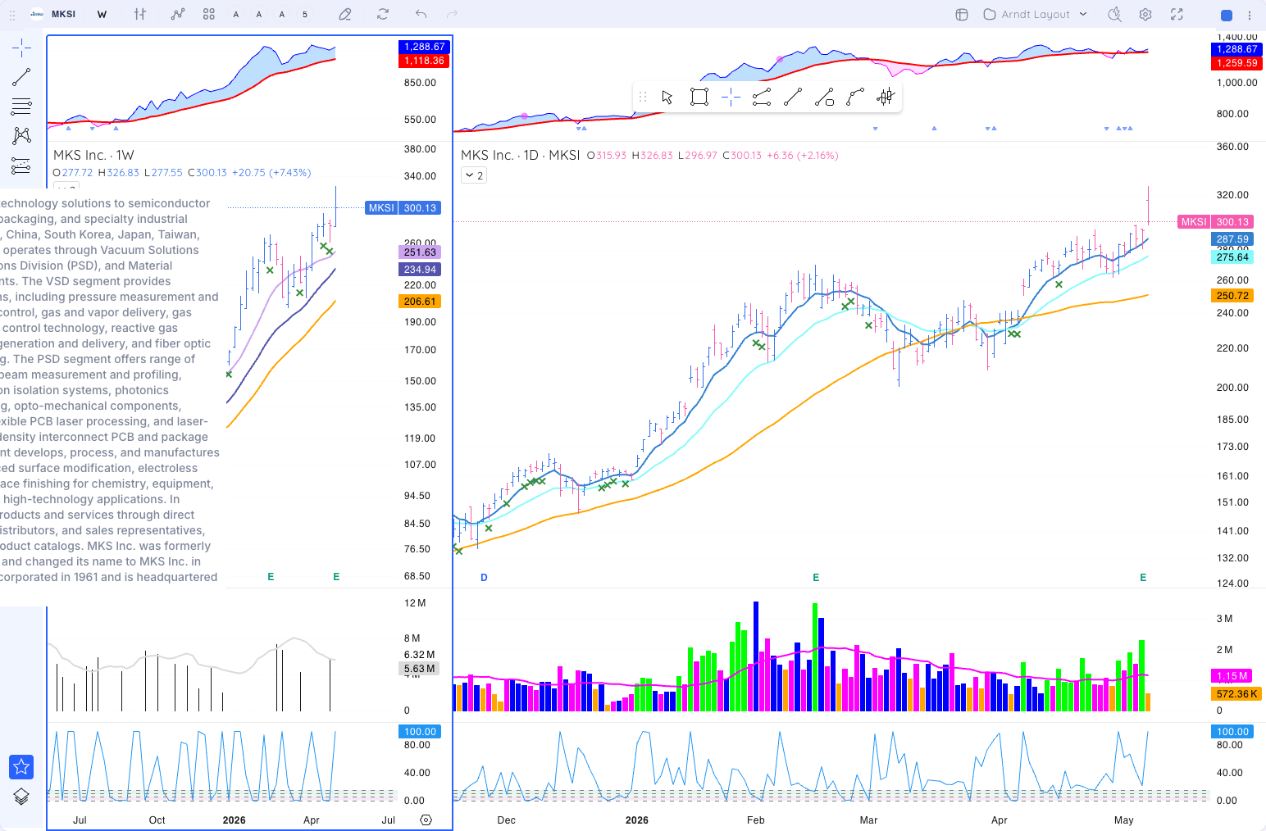Open the bar style chooser in top toolbar
The height and width of the screenshot is (831, 1266).
(x=140, y=14)
